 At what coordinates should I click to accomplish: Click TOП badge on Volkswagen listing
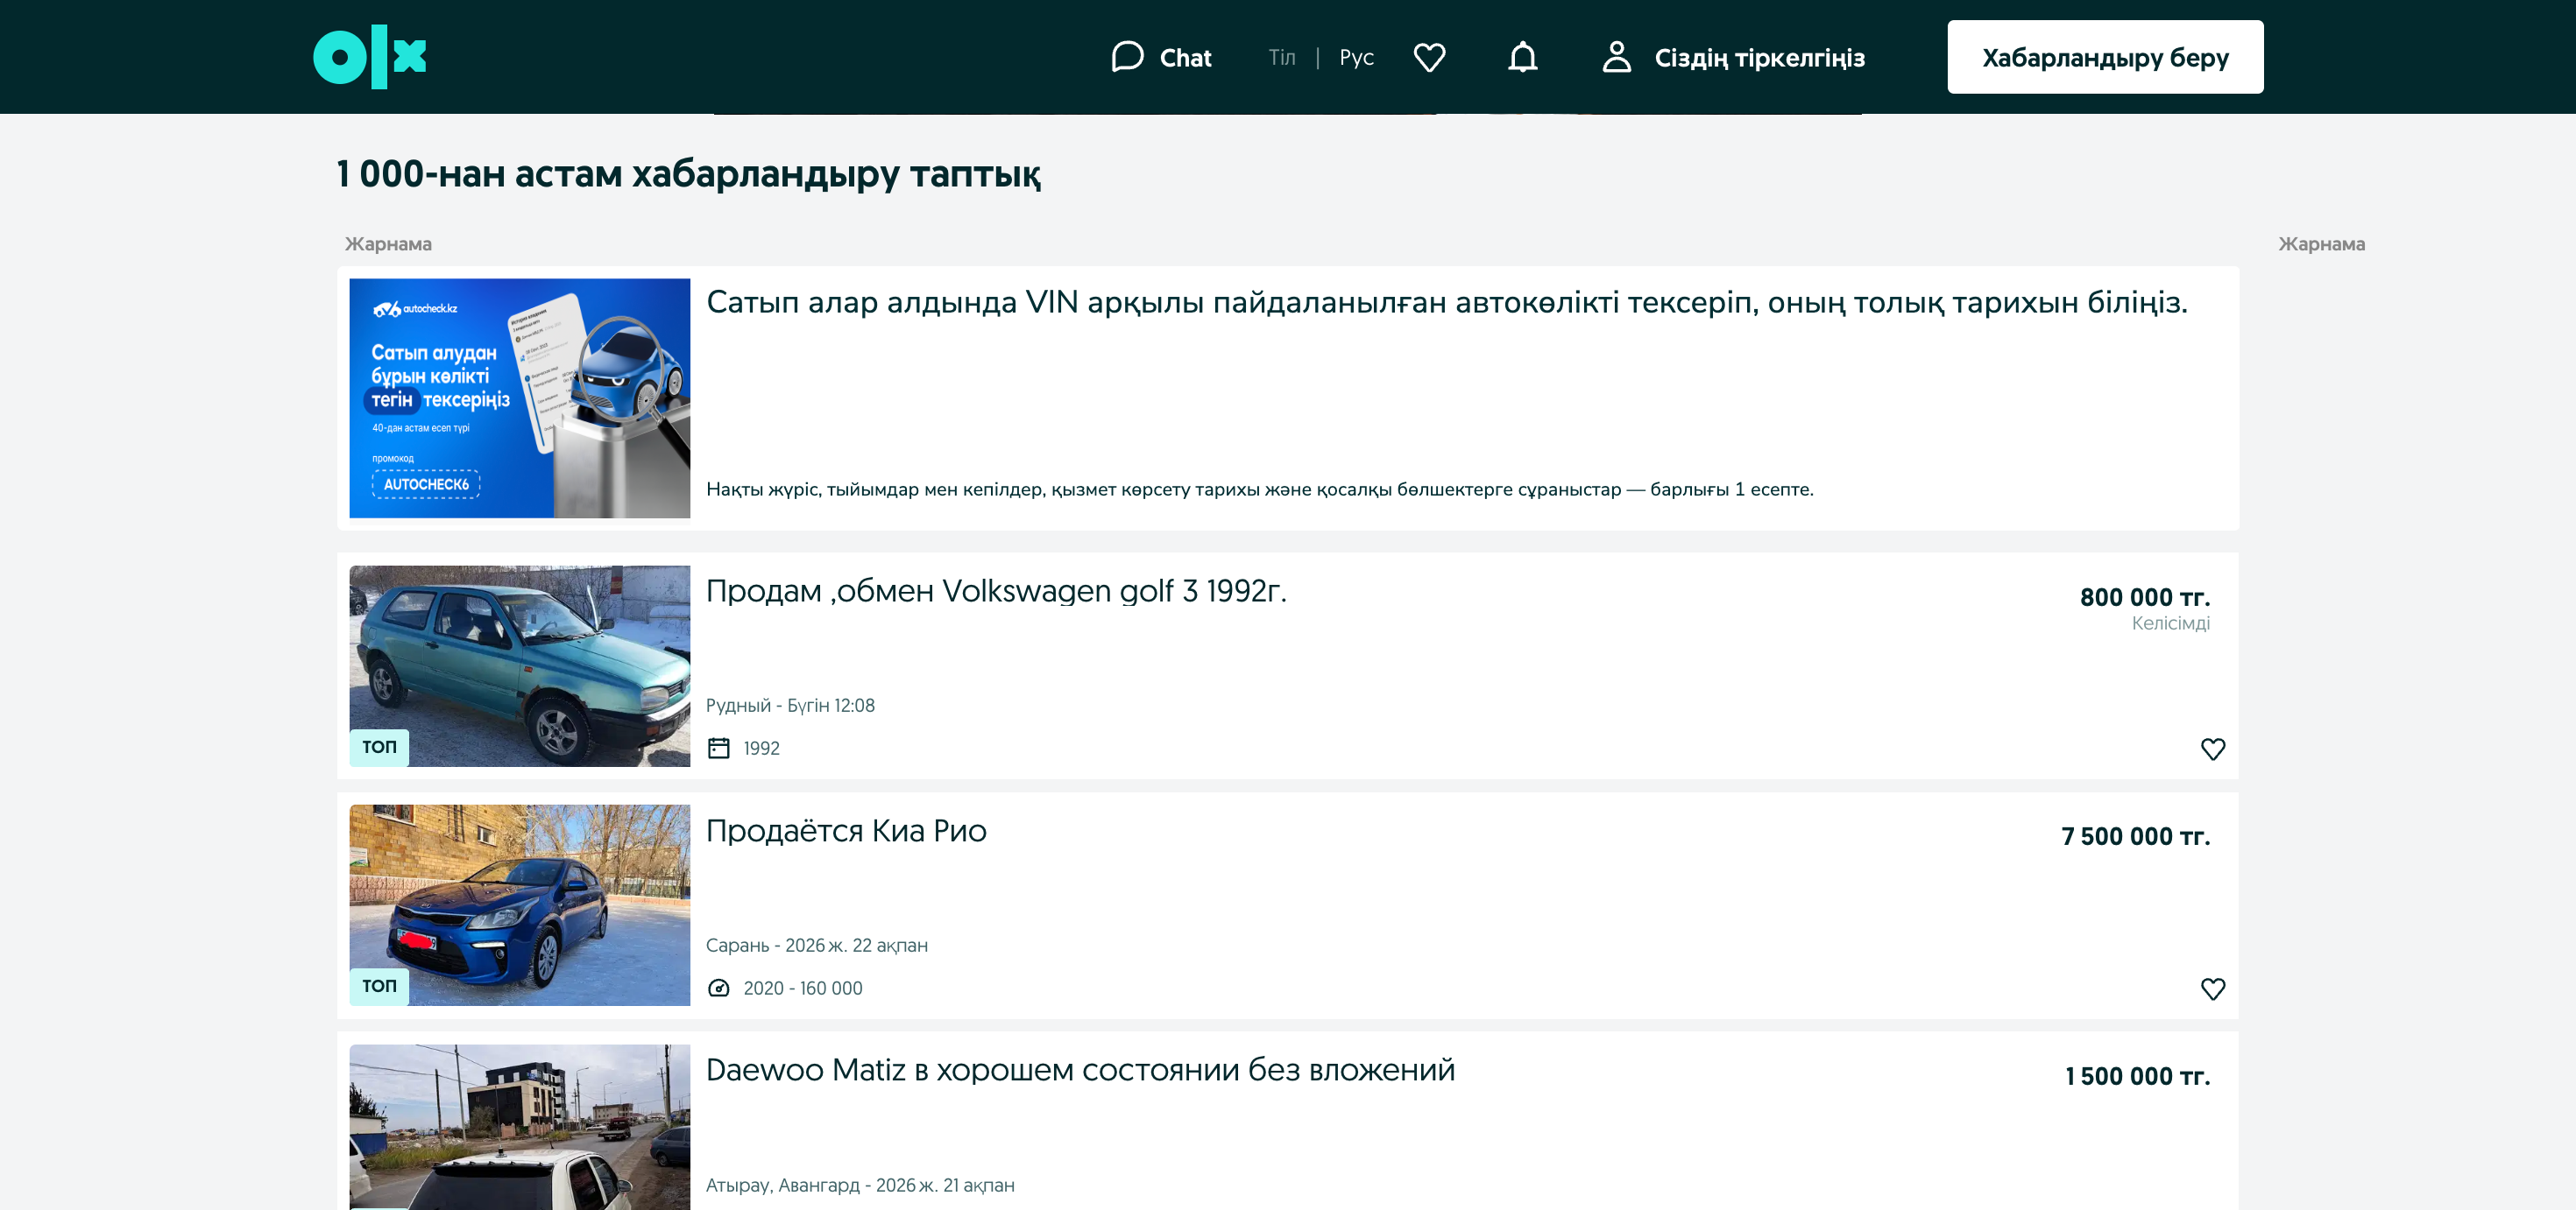coord(379,746)
